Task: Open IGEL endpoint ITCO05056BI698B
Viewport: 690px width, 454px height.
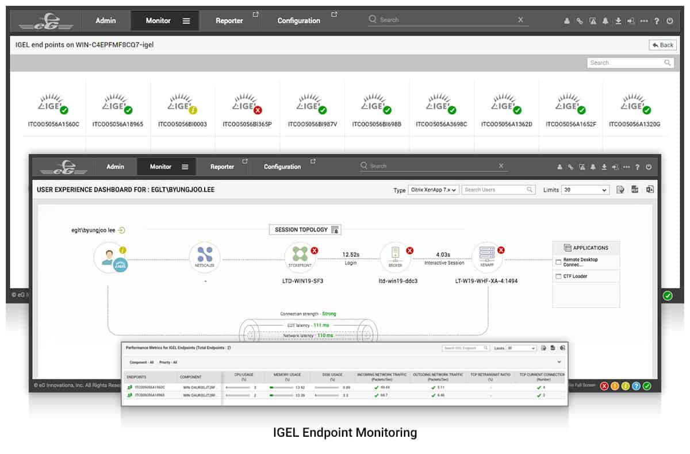Action: coord(377,110)
